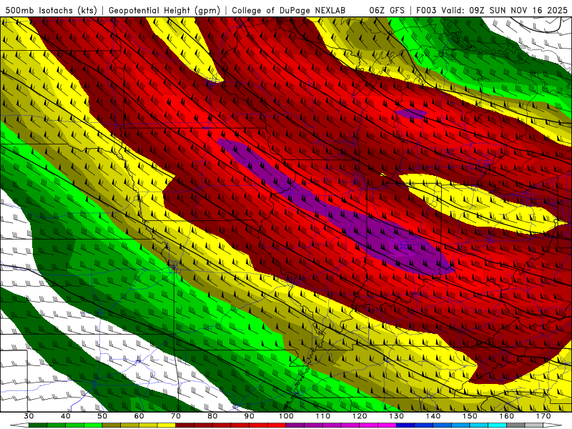This screenshot has width=572, height=429.
Task: Select the olive swatch starting at 50
Action: tap(112, 425)
